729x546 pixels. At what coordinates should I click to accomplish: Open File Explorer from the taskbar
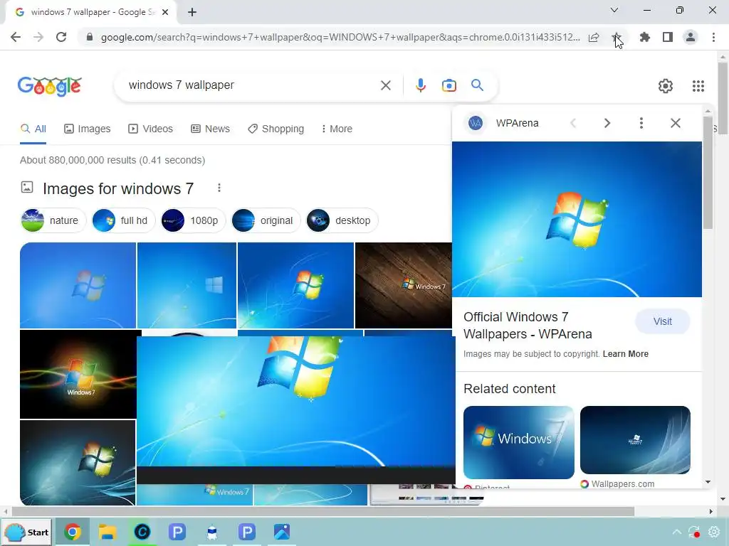point(107,532)
